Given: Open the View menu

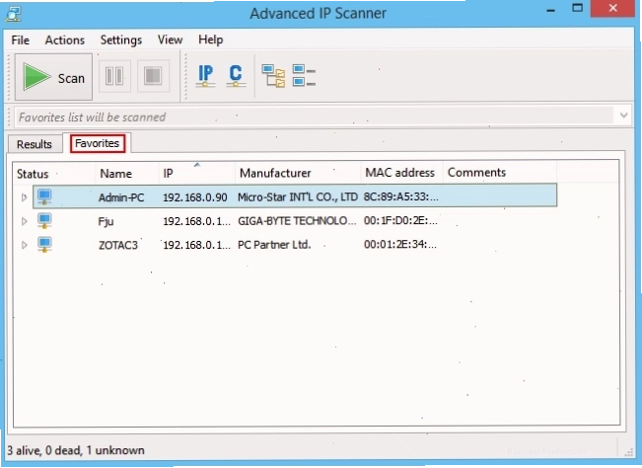Looking at the screenshot, I should [170, 40].
